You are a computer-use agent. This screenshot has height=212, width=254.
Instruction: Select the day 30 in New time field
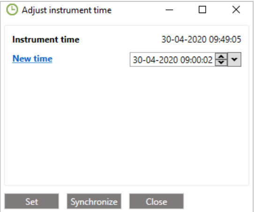137,60
